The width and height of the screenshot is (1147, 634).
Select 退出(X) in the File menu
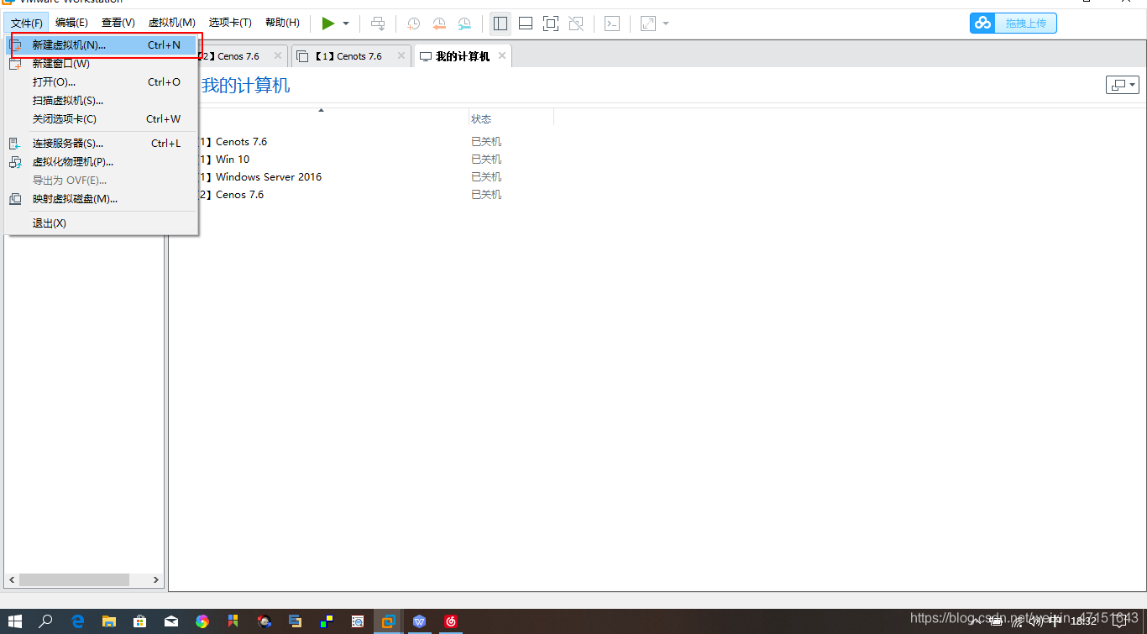point(101,223)
